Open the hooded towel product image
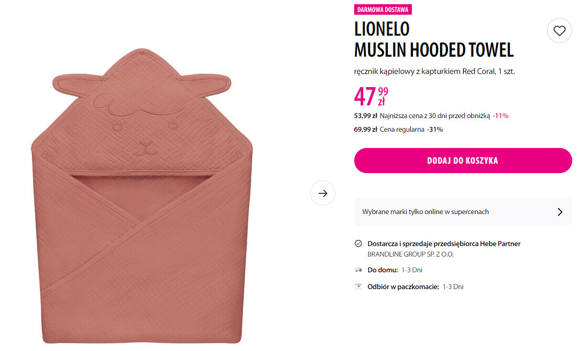 click(141, 197)
